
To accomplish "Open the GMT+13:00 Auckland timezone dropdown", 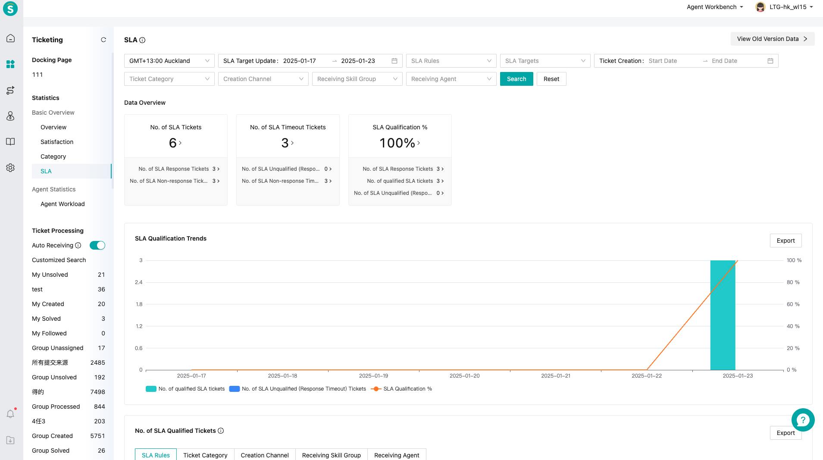I will [x=169, y=61].
